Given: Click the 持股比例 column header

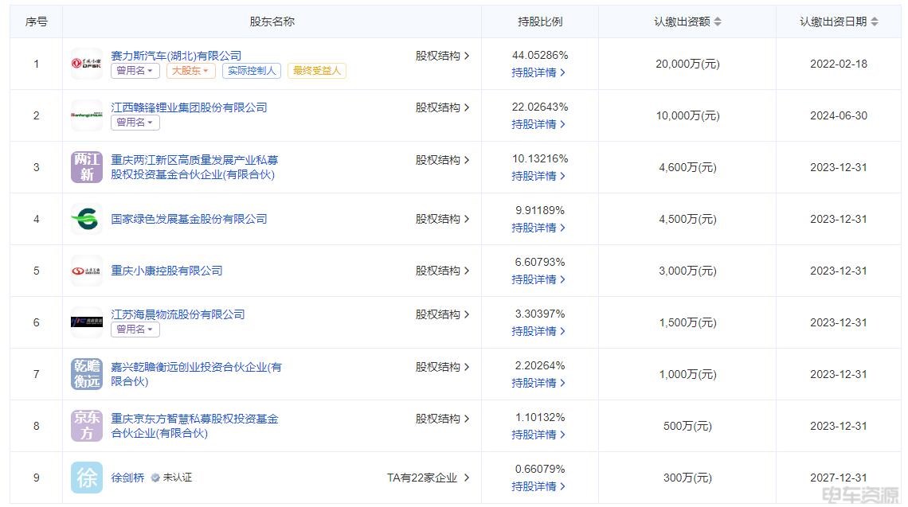Looking at the screenshot, I should tap(540, 22).
